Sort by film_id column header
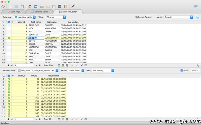The height and width of the screenshot is (125, 201). click(34, 76)
